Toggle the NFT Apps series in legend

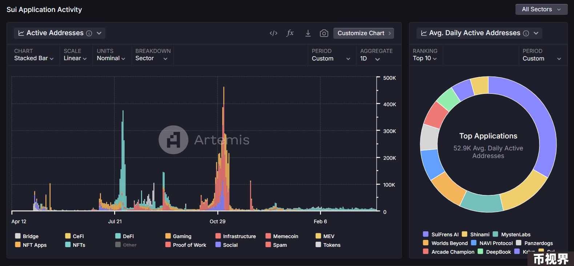pyautogui.click(x=31, y=245)
